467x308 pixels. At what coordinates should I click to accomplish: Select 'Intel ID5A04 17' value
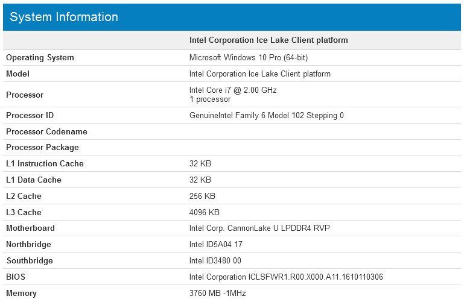pyautogui.click(x=215, y=244)
